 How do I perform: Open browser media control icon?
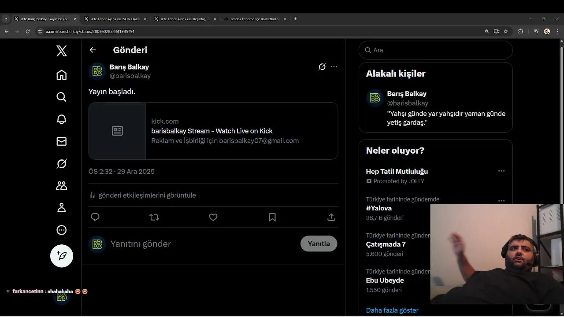(536, 31)
